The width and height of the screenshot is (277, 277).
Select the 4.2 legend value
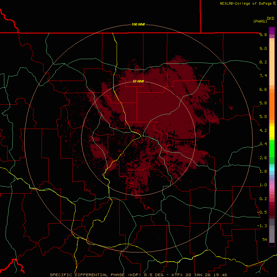tap(263, 130)
